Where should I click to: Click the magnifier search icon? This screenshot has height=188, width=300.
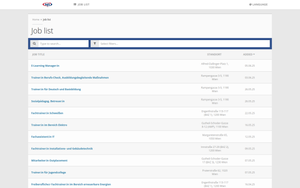[34, 44]
